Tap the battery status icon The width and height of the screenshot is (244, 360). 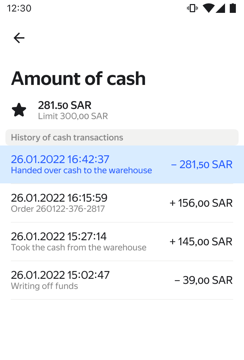[x=233, y=8]
